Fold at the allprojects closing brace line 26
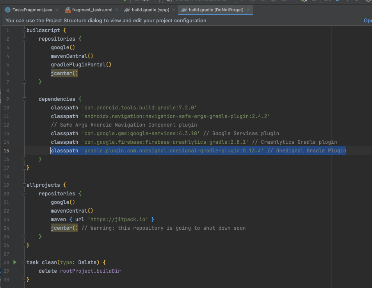This screenshot has height=288, width=372. pos(24,245)
